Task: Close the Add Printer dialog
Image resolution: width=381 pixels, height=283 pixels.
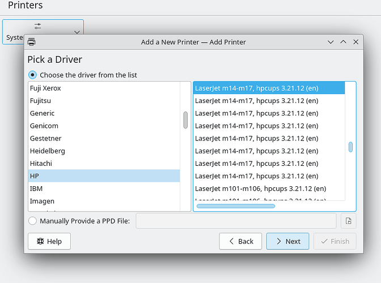Action: (x=355, y=42)
